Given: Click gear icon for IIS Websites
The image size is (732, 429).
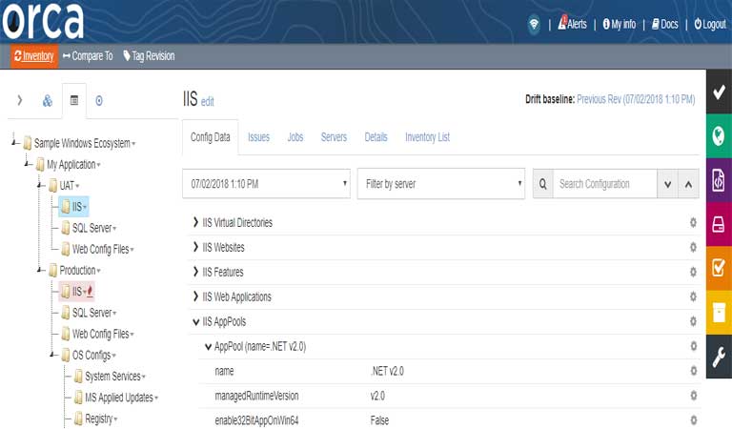Looking at the screenshot, I should (x=693, y=248).
